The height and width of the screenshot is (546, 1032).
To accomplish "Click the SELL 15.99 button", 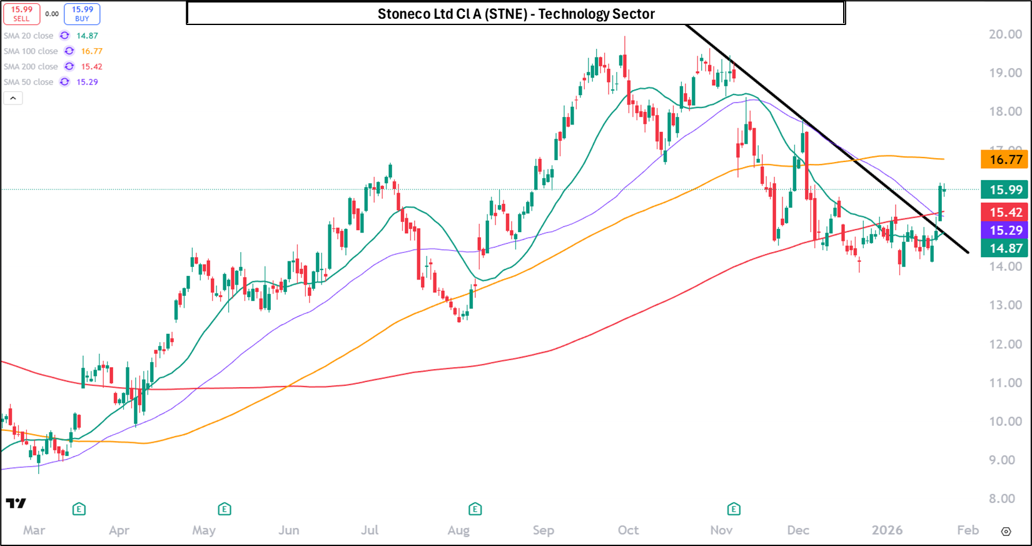I will tap(22, 14).
